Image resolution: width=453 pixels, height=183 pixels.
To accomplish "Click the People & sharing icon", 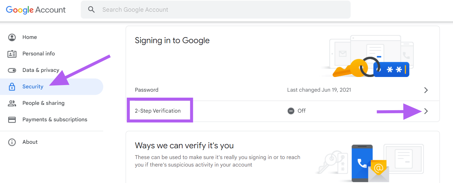I will click(x=12, y=103).
